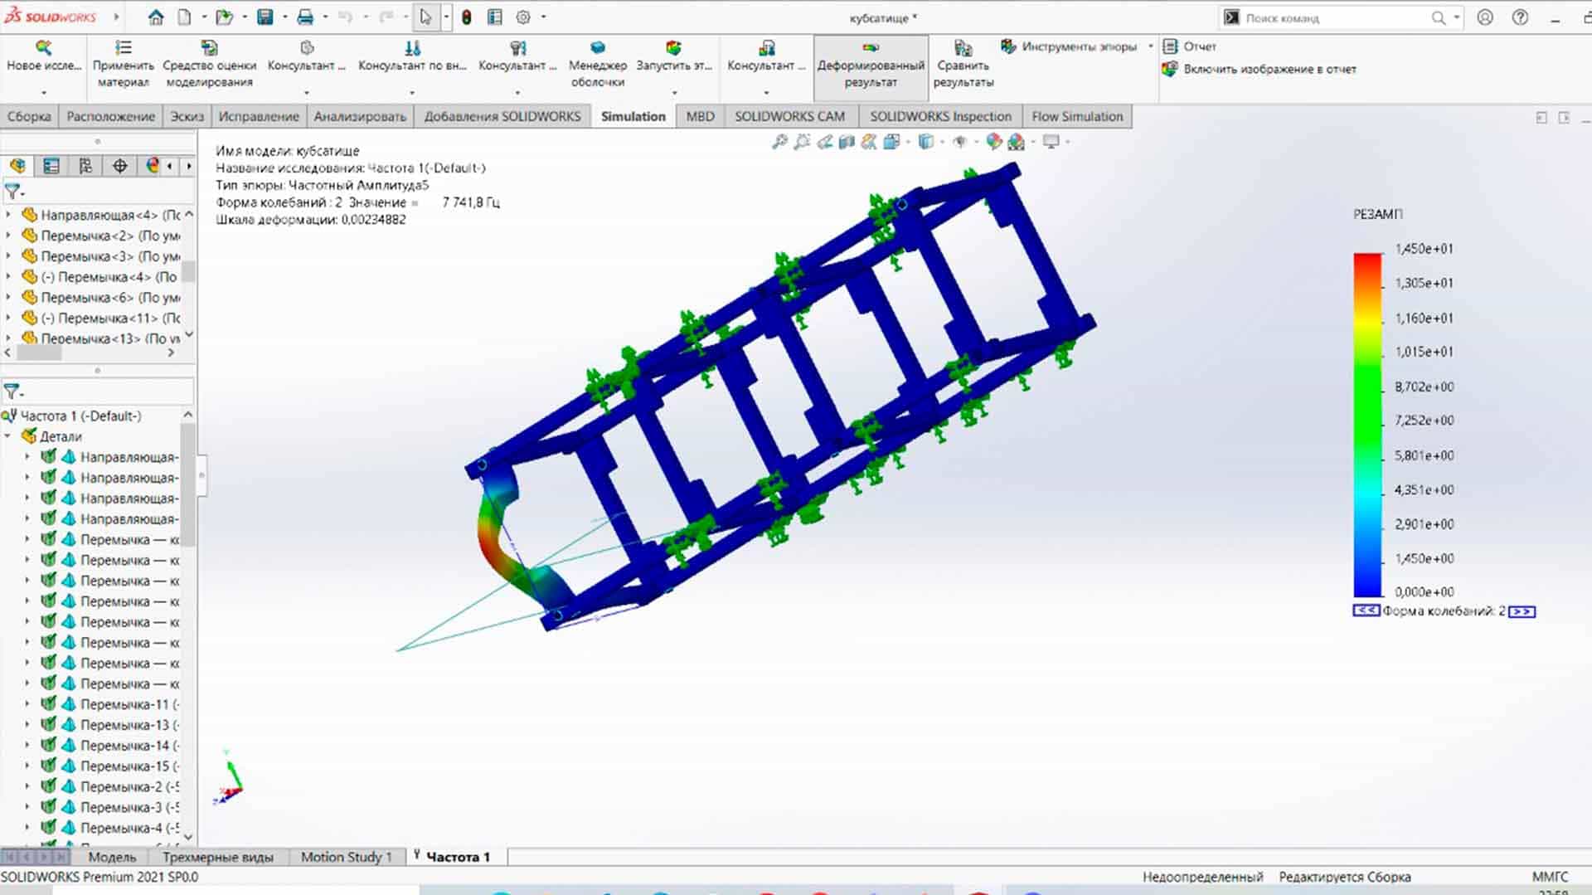The height and width of the screenshot is (895, 1592).
Task: Click the Save icon in title bar
Action: coord(265,17)
